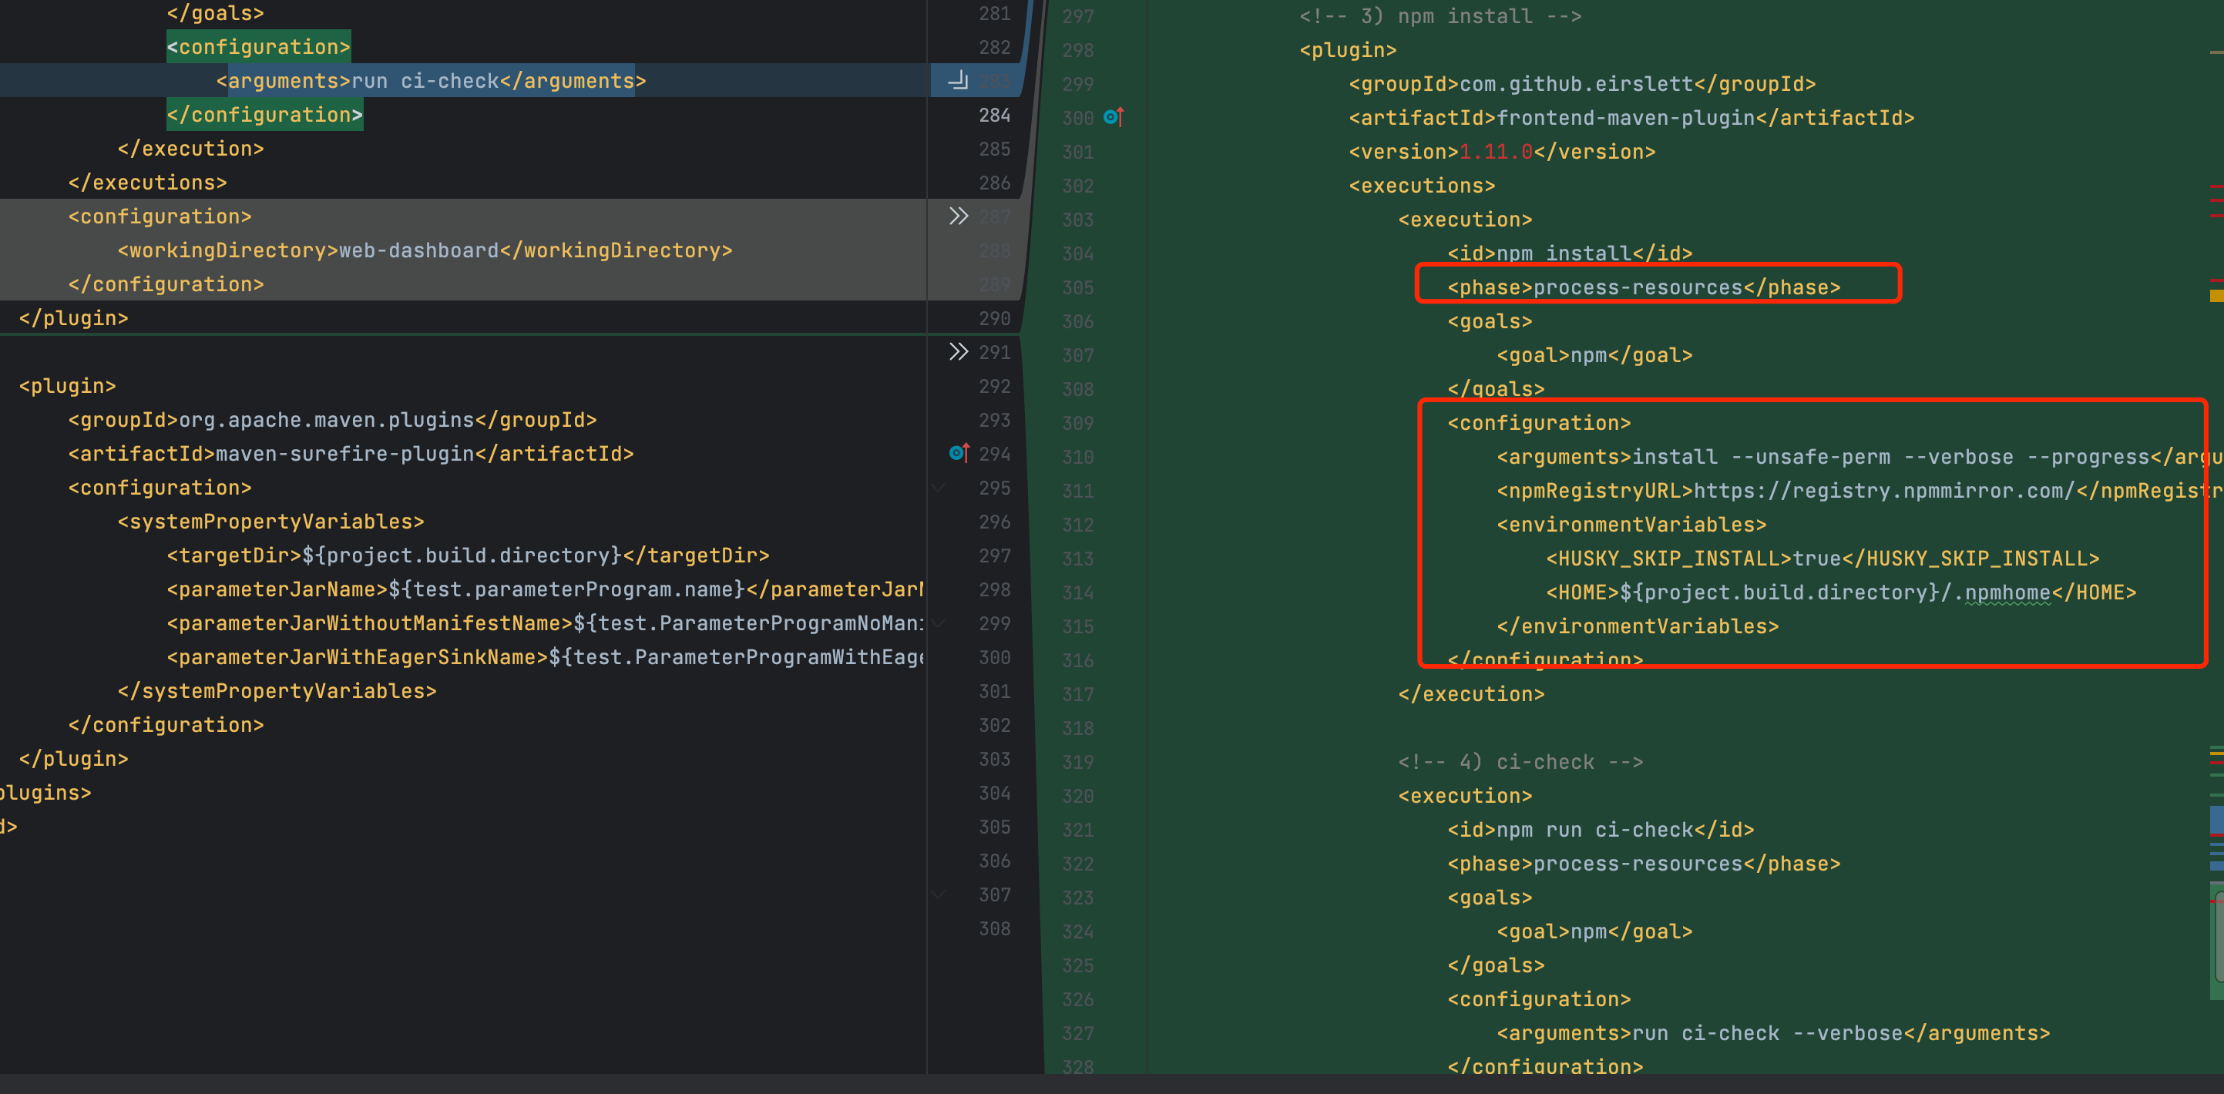The image size is (2224, 1094).
Task: Collapse the fold arrow at left line 307
Action: (938, 894)
